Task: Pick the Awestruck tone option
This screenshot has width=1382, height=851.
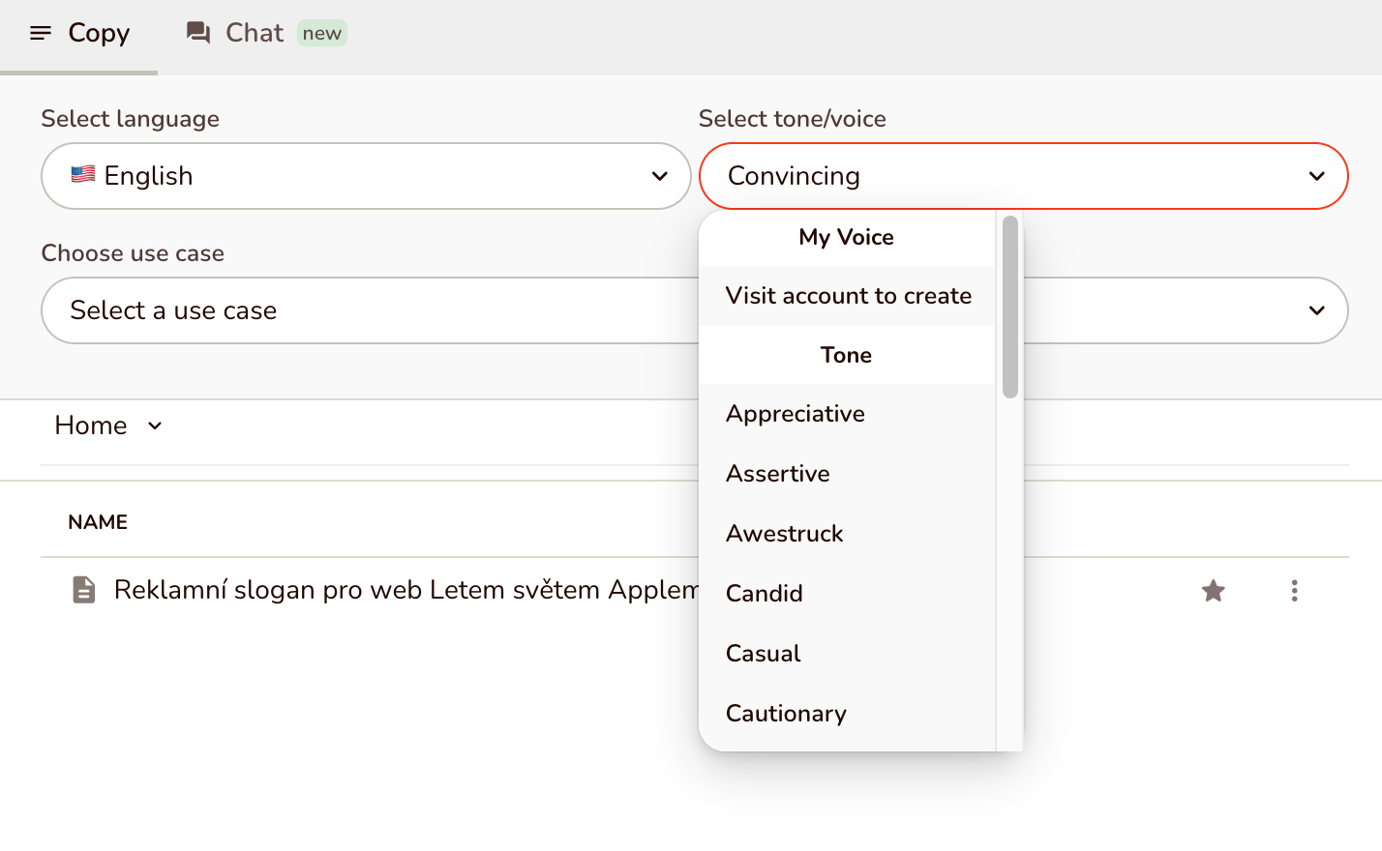Action: (x=785, y=534)
